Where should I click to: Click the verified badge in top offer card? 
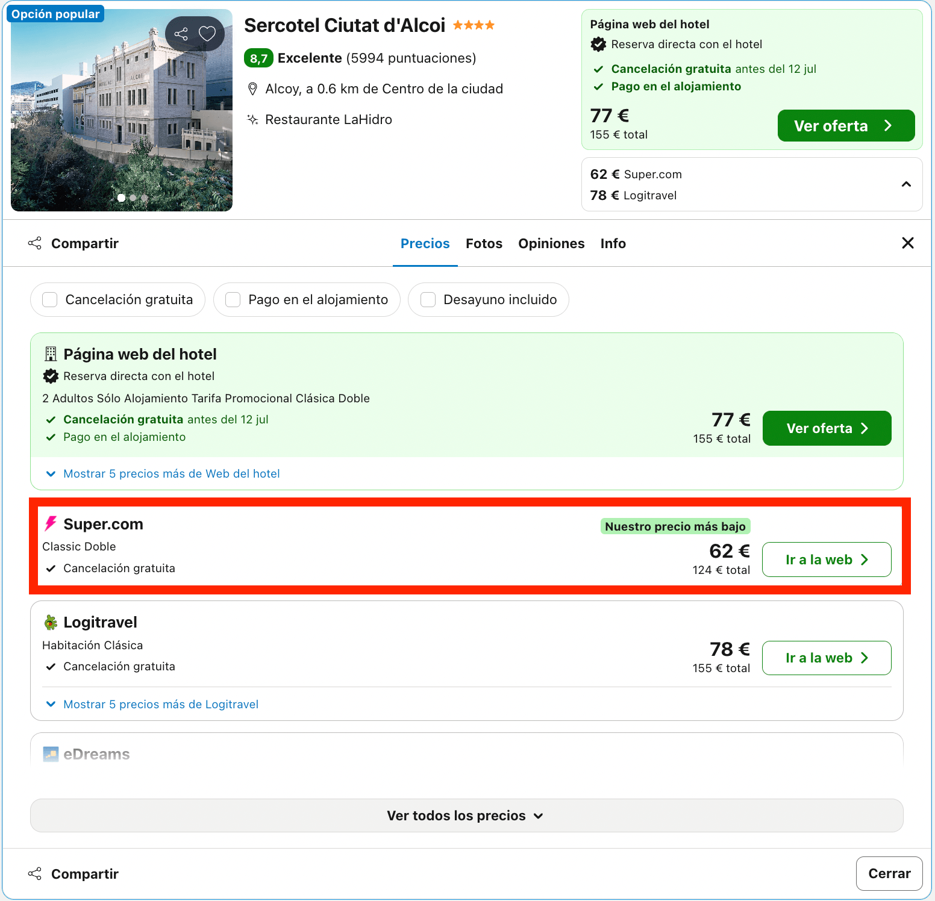pos(598,44)
